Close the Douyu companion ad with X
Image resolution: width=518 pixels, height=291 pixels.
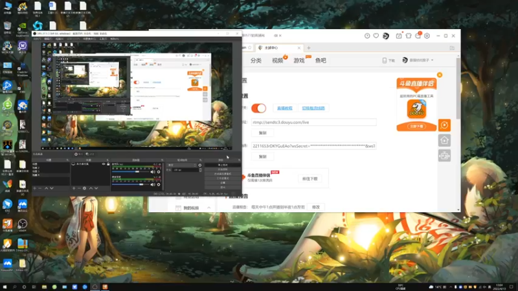coord(440,75)
